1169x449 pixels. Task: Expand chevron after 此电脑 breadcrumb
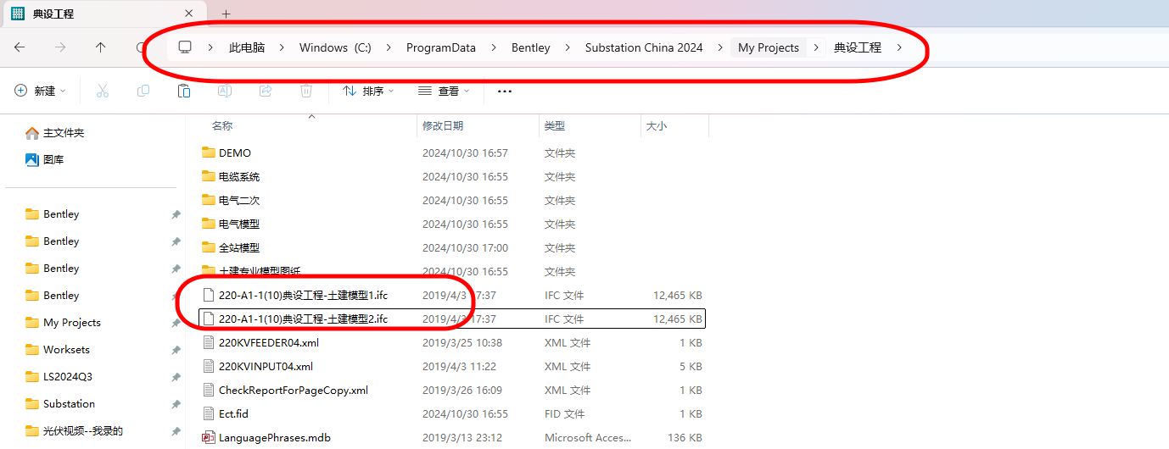pos(282,47)
